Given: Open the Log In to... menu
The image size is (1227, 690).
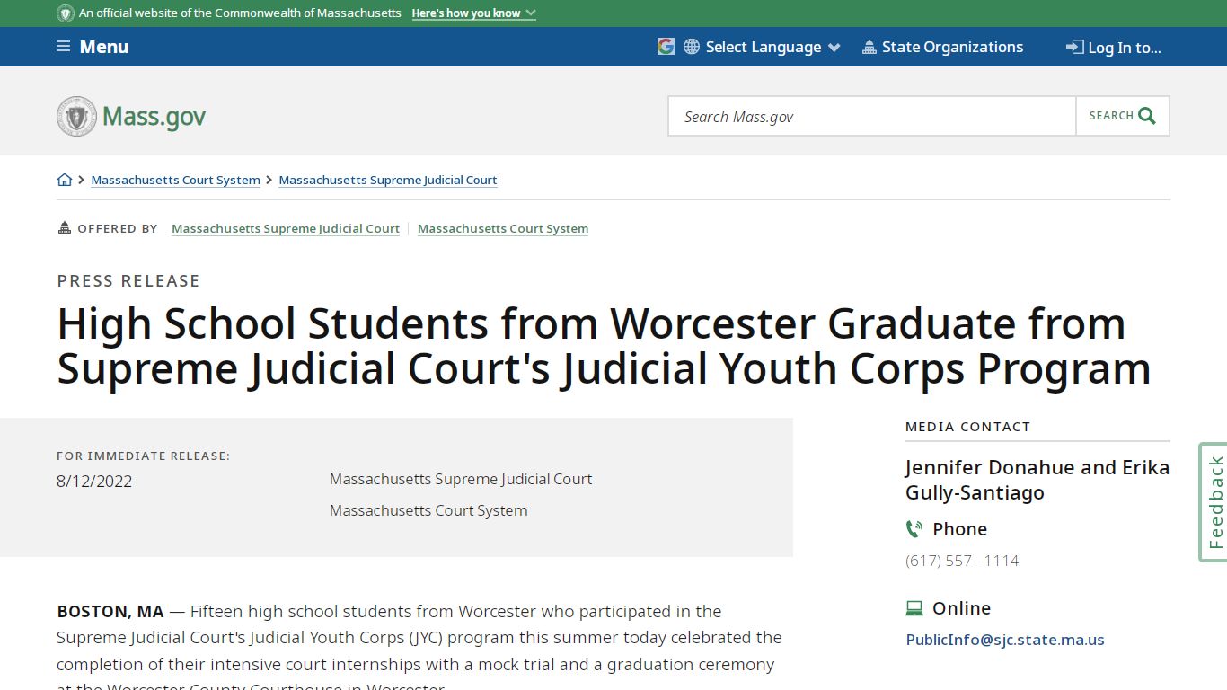Looking at the screenshot, I should (x=1114, y=48).
